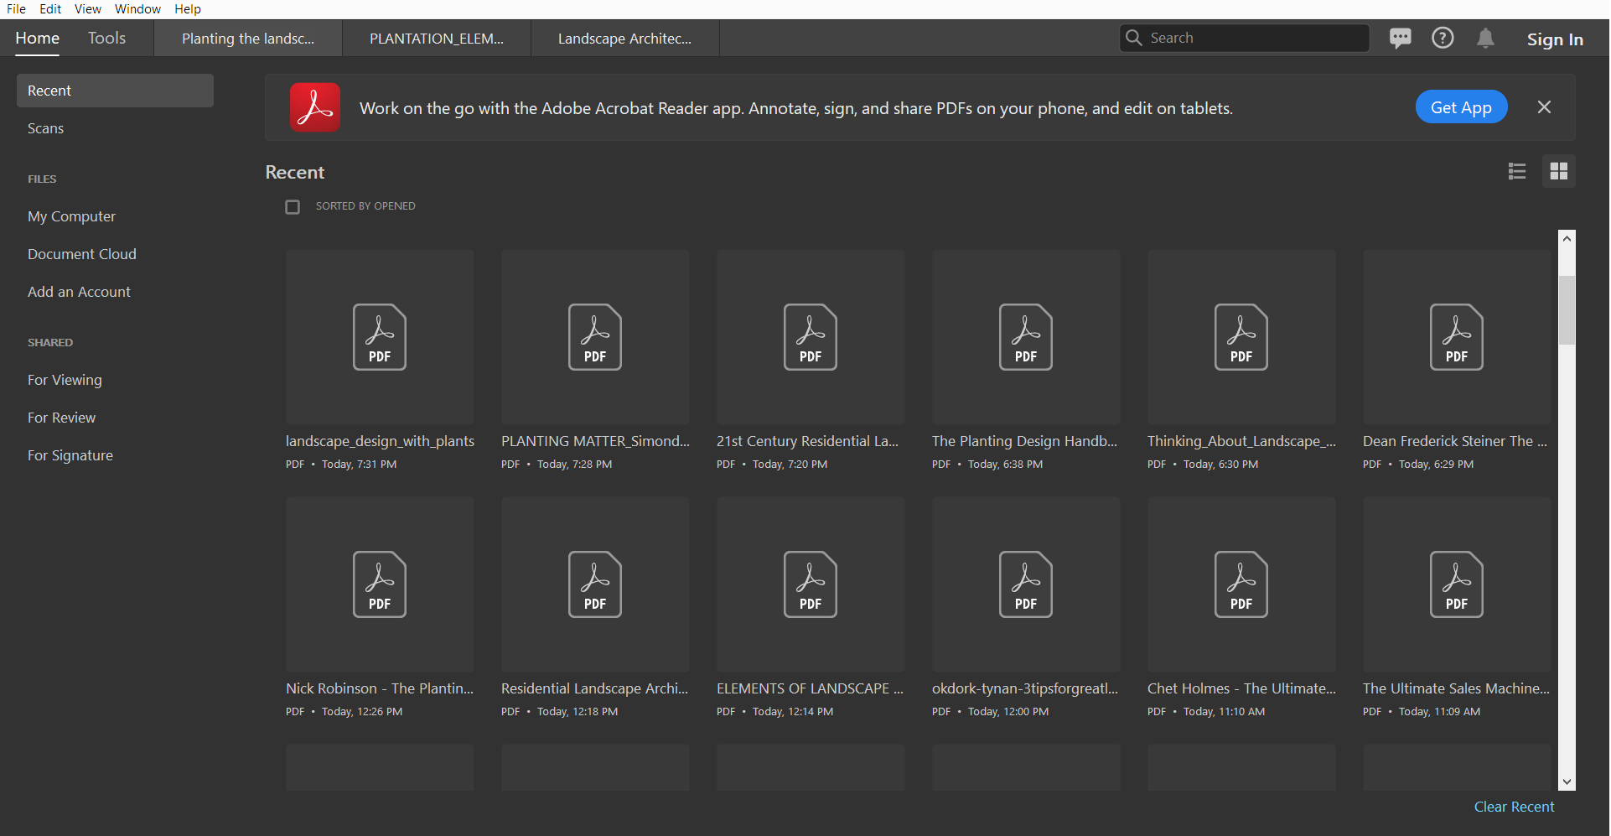Screen dimensions: 1611x836
Task: Click the search magnifier icon
Action: (1134, 38)
